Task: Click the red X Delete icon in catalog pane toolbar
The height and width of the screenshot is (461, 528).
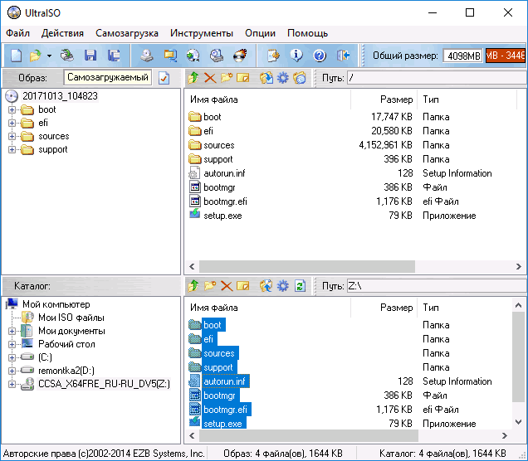Action: coord(227,287)
